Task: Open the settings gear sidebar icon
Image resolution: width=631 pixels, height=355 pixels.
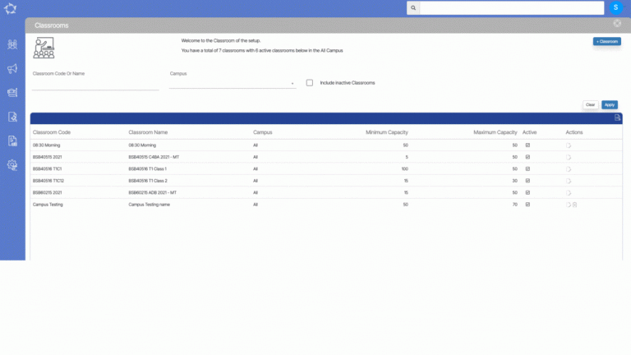Action: (12, 164)
